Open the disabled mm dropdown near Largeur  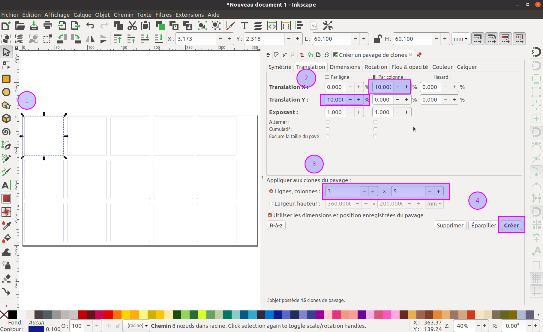pyautogui.click(x=434, y=203)
